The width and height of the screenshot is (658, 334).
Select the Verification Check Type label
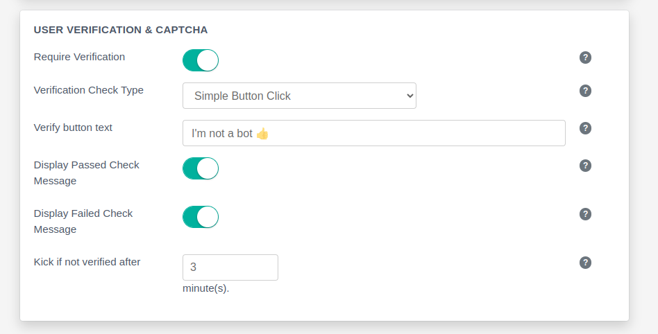pos(88,90)
